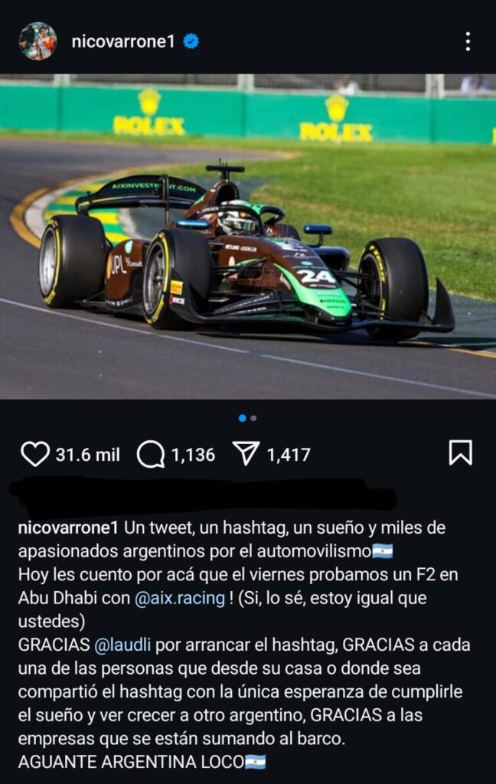Image resolution: width=496 pixels, height=784 pixels.
Task: Tap the nicovarrone1 name in the caption
Action: click(68, 528)
